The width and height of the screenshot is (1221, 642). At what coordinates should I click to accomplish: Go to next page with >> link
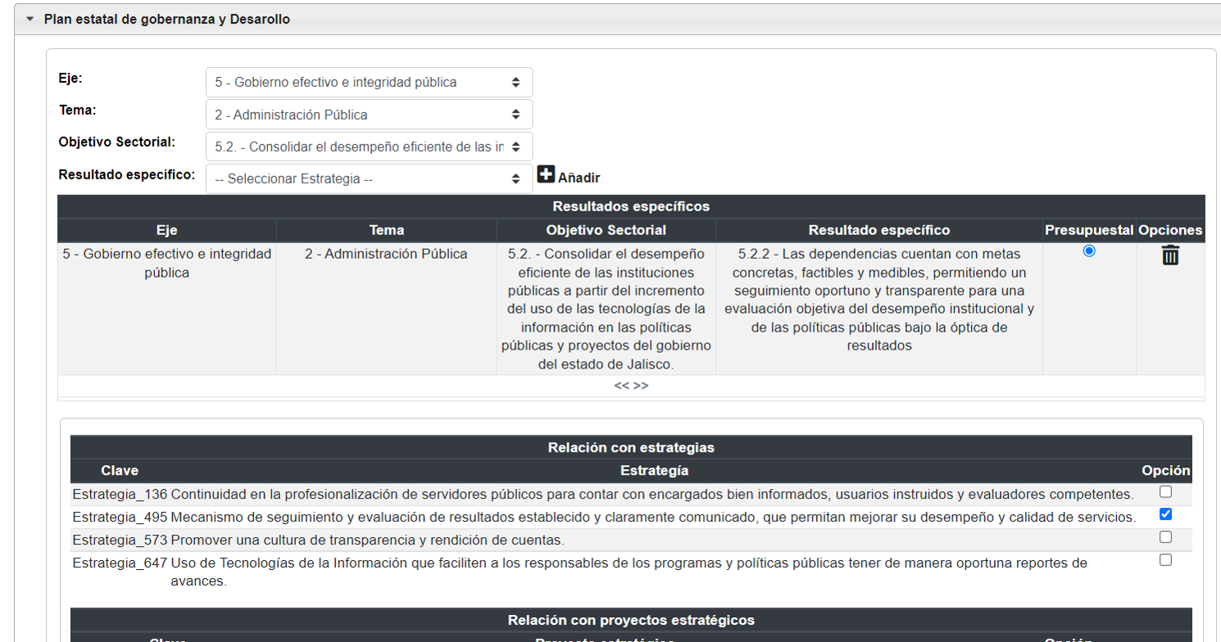[x=641, y=386]
